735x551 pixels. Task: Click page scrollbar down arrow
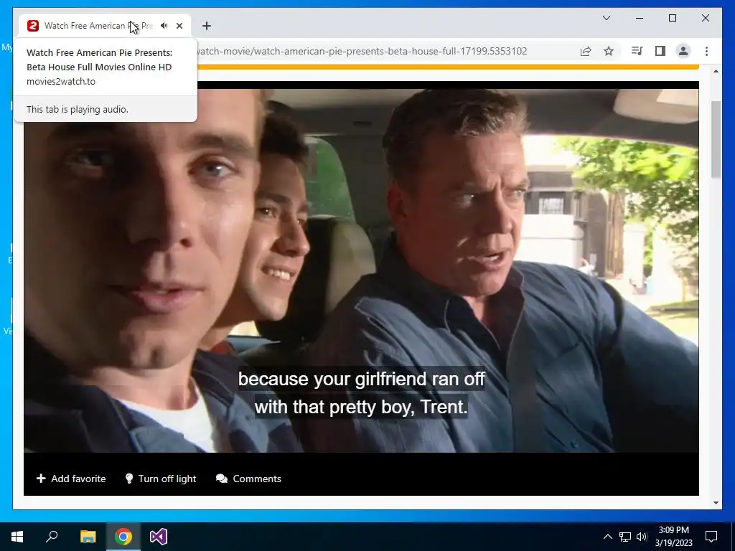(716, 503)
